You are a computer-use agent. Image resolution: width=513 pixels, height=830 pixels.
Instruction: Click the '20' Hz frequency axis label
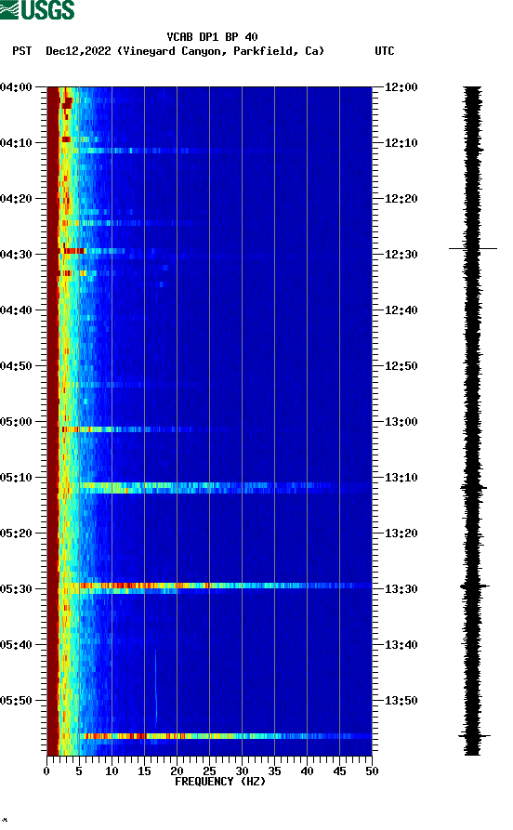(x=177, y=771)
